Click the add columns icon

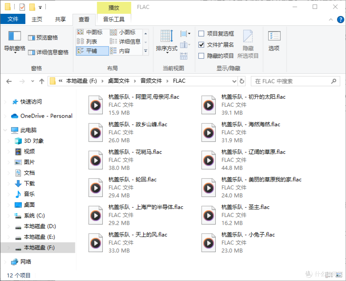185,45
